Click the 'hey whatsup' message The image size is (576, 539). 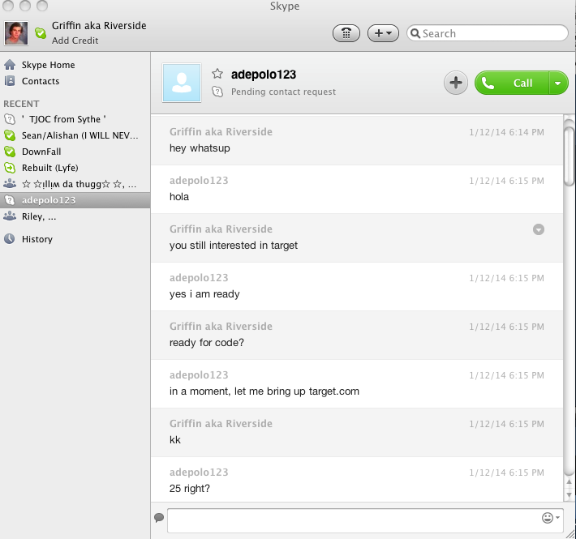(x=200, y=148)
